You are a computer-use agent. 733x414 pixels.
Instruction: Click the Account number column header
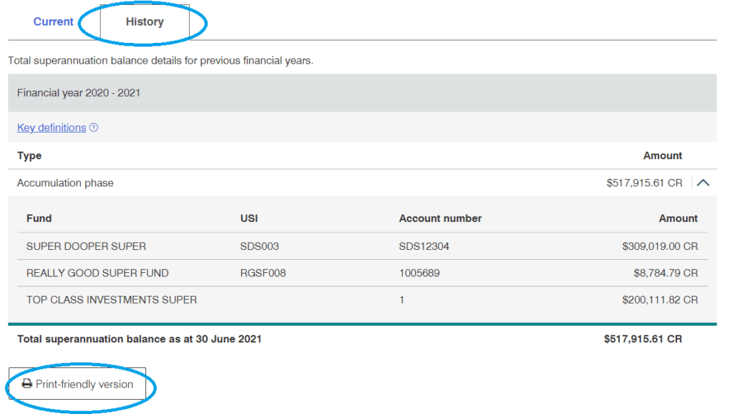click(x=440, y=218)
